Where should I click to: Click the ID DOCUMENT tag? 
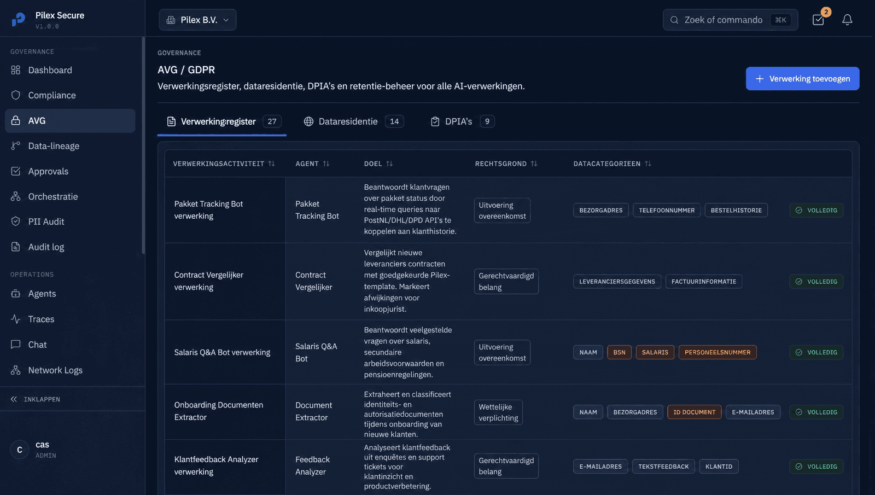[695, 412]
